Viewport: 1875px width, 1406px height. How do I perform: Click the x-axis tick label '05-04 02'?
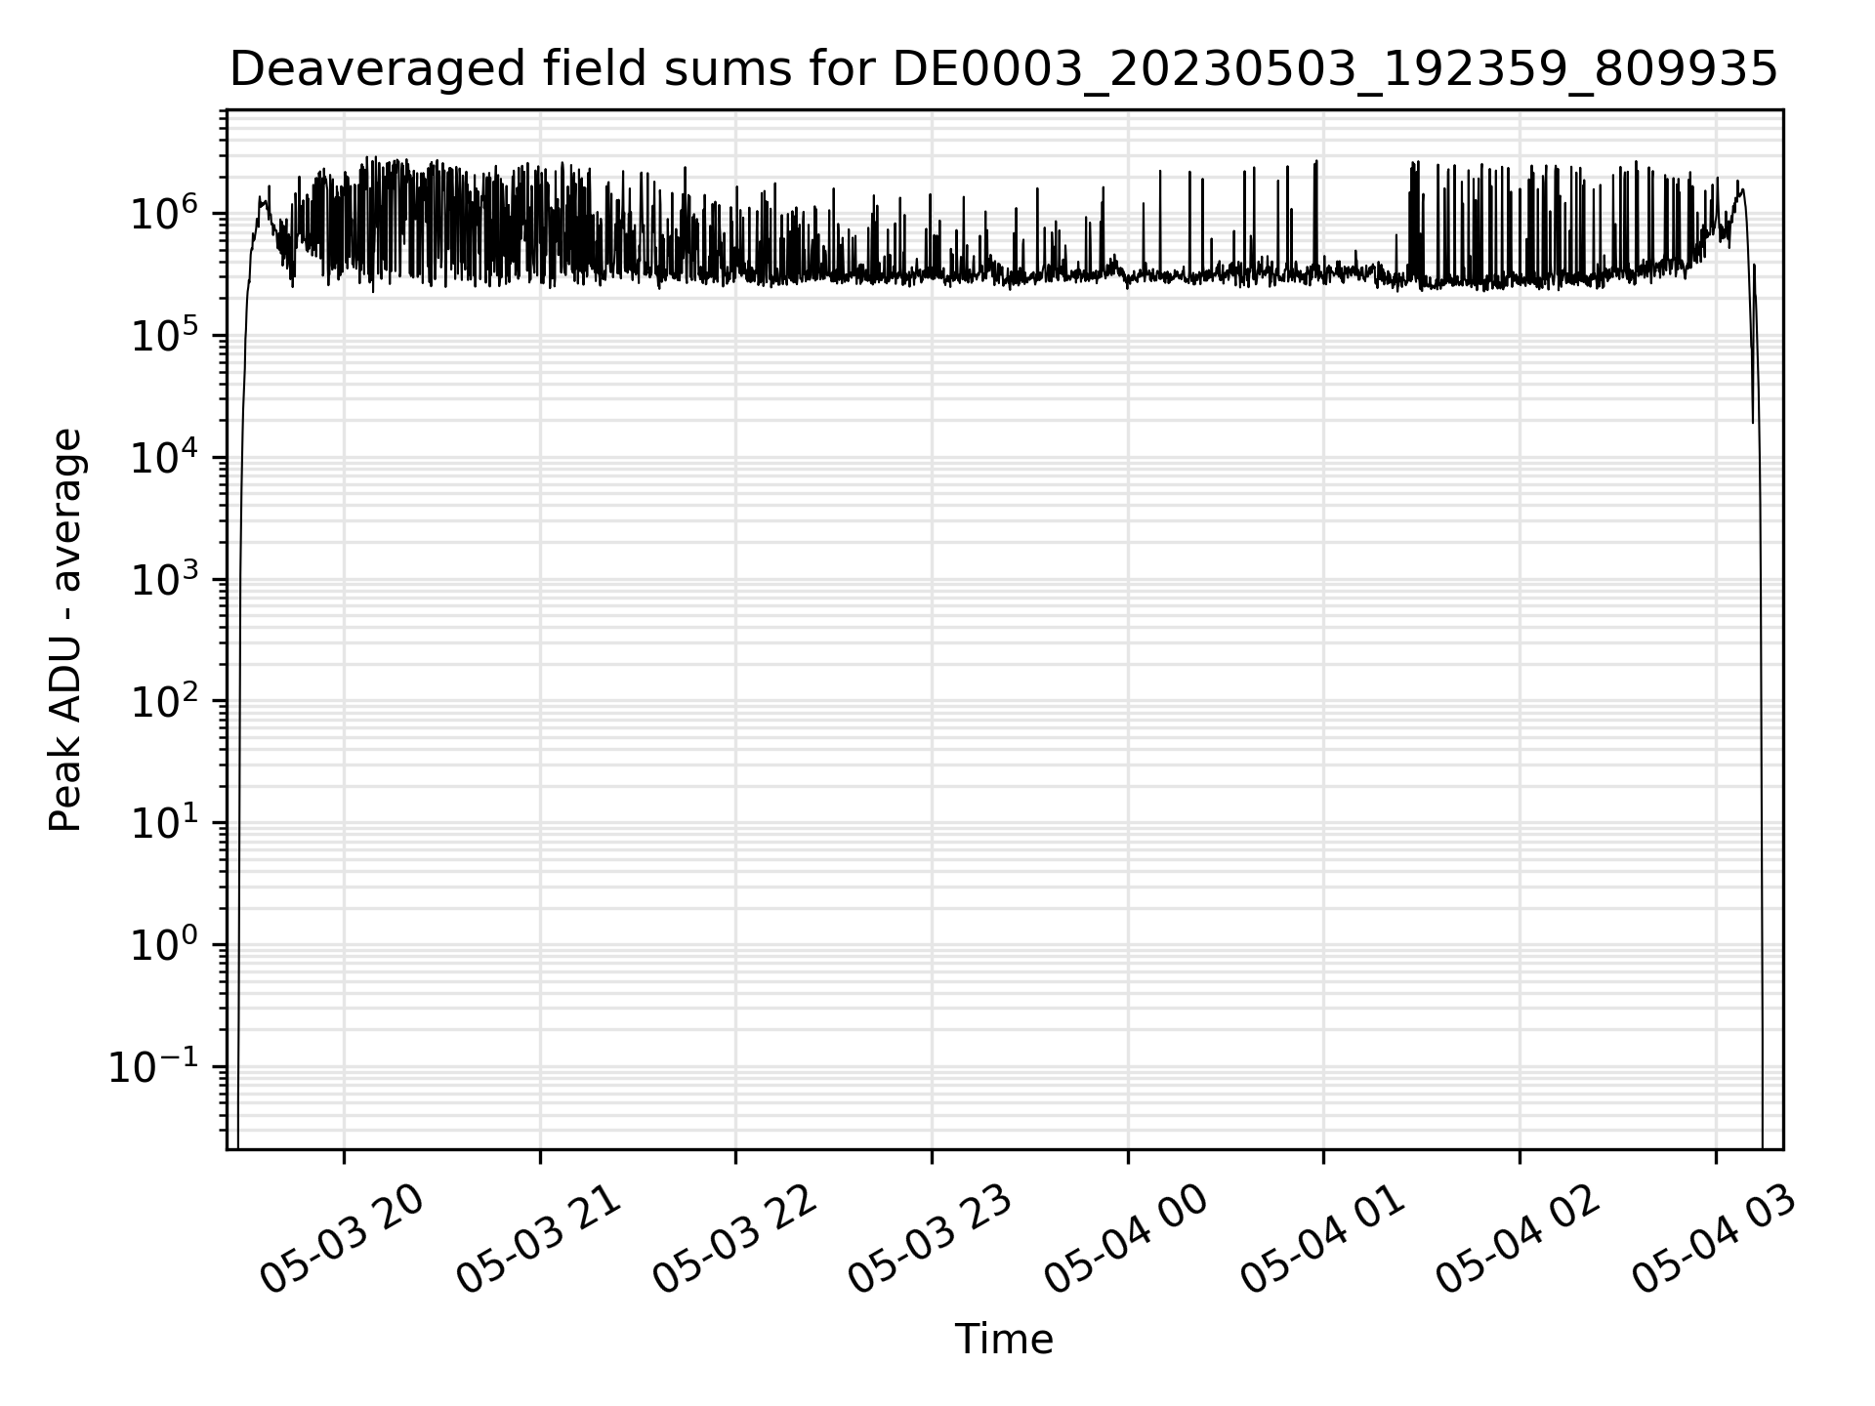pos(1519,1240)
